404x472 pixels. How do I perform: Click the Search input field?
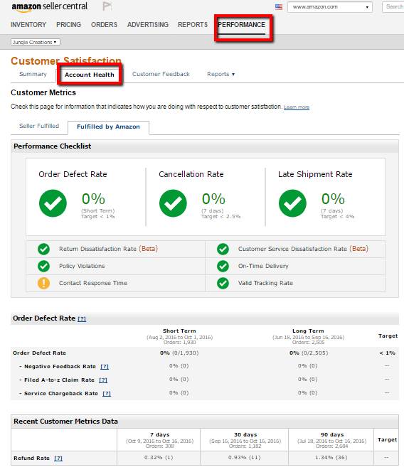tap(393, 7)
